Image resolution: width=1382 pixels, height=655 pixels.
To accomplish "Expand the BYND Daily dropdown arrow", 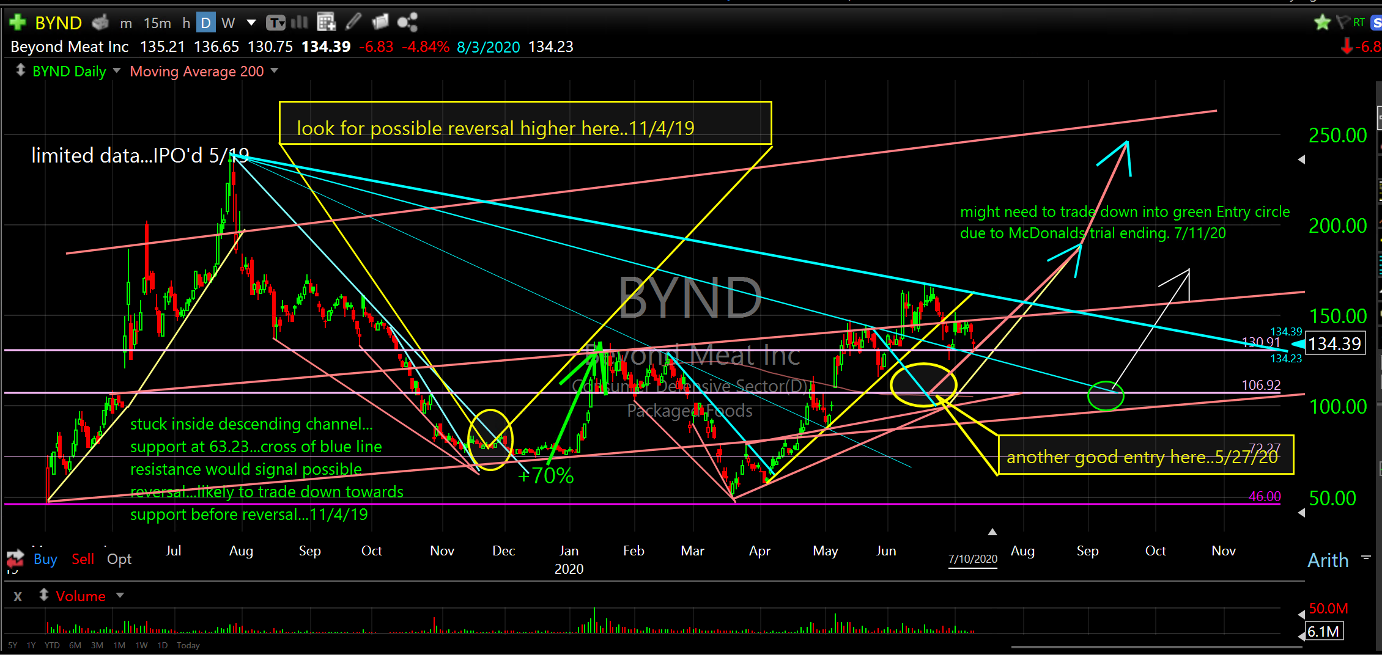I will pyautogui.click(x=117, y=71).
